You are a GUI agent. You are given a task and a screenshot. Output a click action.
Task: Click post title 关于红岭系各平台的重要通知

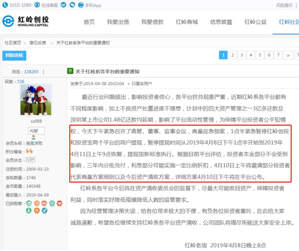[x=107, y=72]
